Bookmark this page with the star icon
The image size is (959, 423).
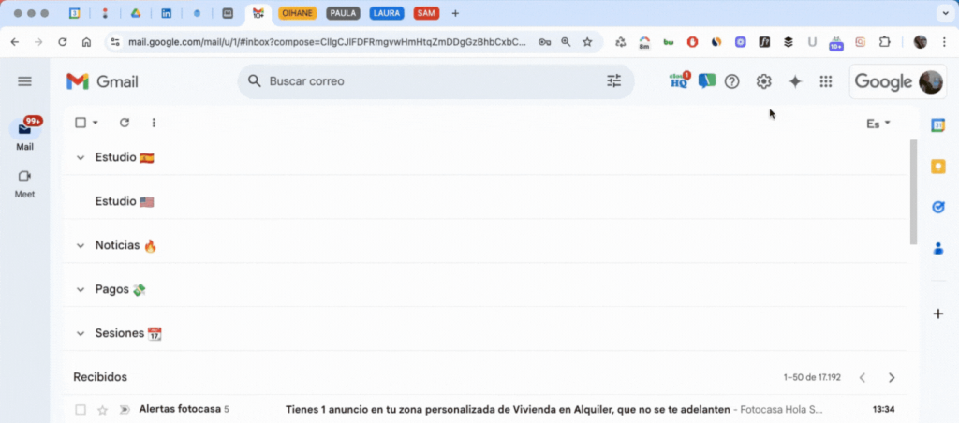[x=587, y=42]
